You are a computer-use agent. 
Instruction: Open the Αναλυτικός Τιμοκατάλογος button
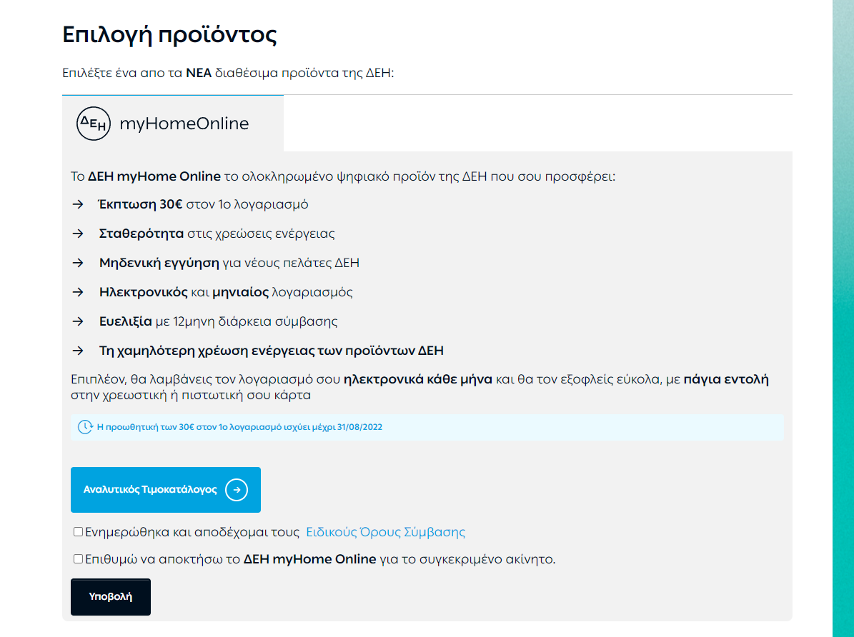coord(166,489)
